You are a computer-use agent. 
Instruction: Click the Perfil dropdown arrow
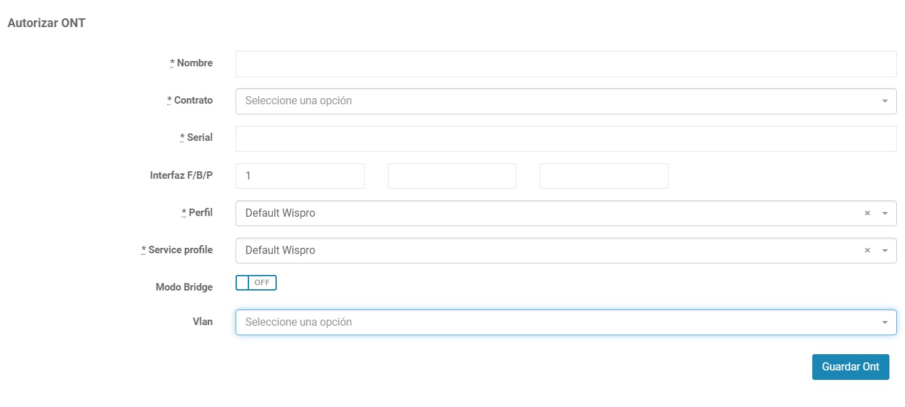[x=885, y=213]
